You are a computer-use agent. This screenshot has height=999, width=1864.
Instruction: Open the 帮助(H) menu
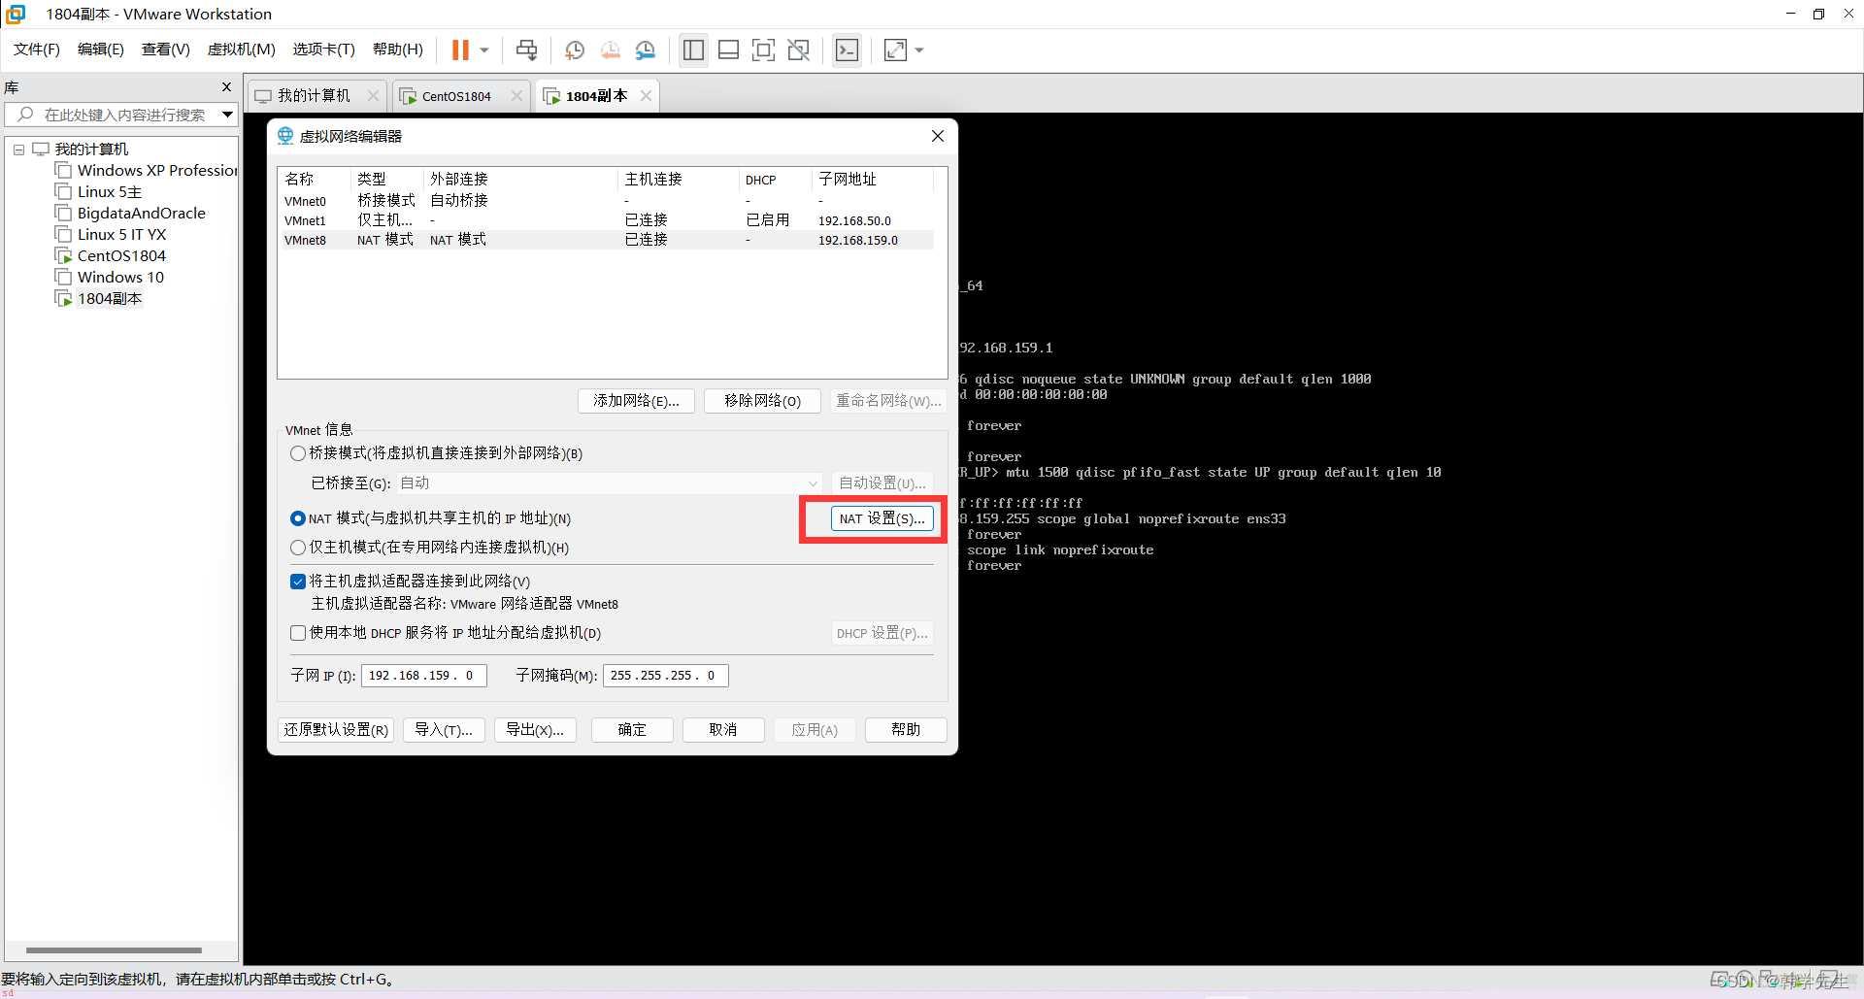pos(398,50)
